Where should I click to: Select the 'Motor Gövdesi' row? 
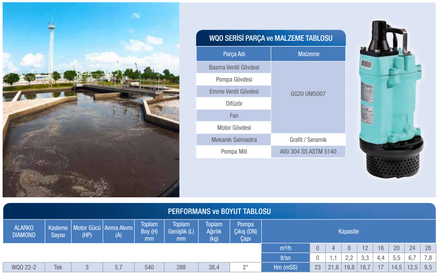click(x=234, y=128)
